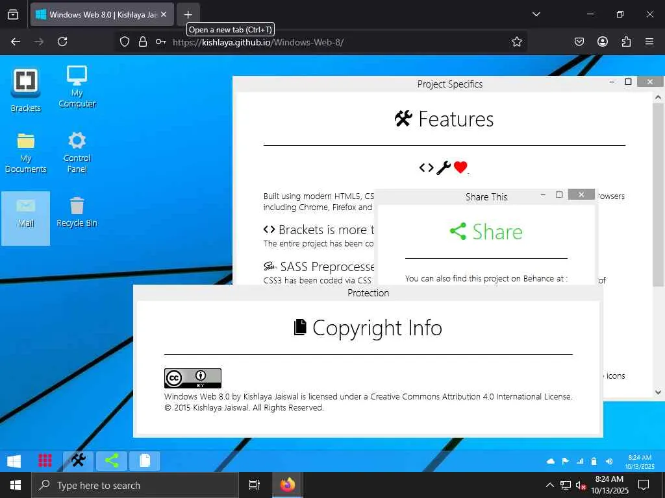Select the Windows Web 8.0 browser tab
This screenshot has height=498, width=665.
coord(102,14)
